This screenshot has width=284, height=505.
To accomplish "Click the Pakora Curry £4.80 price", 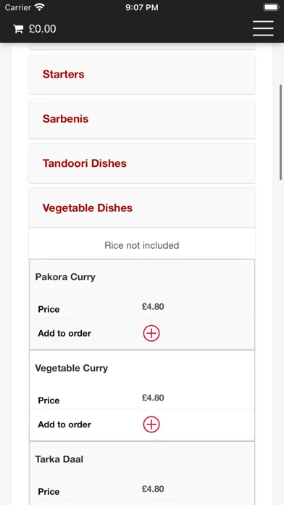I will (153, 307).
